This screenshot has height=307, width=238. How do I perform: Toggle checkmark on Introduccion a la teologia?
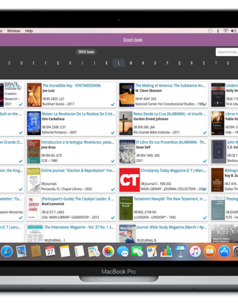112,161
